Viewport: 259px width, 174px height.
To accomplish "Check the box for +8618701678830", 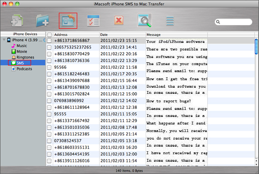I will pos(49,87).
